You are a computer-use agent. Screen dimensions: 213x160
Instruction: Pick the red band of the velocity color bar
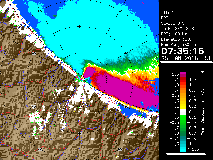(183, 80)
